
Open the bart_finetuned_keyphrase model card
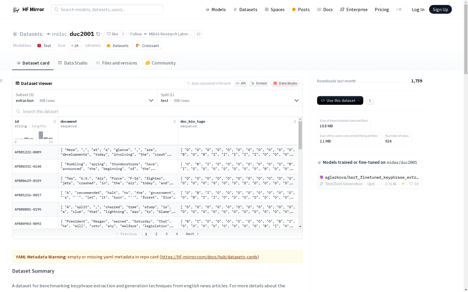[369, 180]
